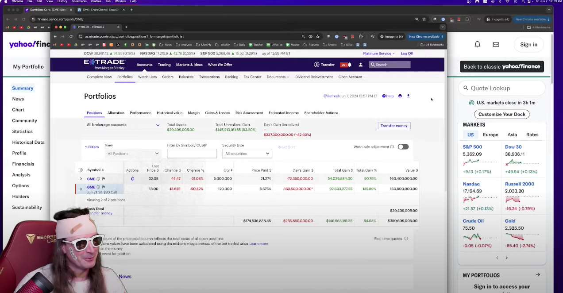This screenshot has height=293, width=563.
Task: Click the Help question mark icon
Action: coord(384,96)
